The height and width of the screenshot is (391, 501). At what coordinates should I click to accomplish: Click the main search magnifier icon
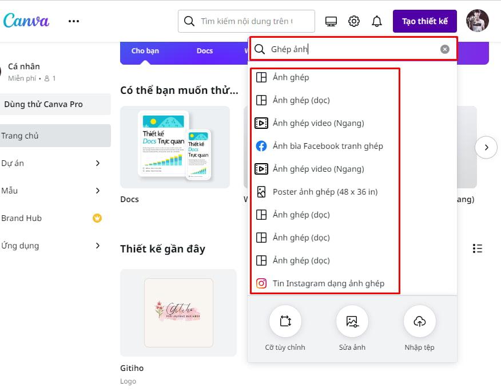[x=189, y=21]
